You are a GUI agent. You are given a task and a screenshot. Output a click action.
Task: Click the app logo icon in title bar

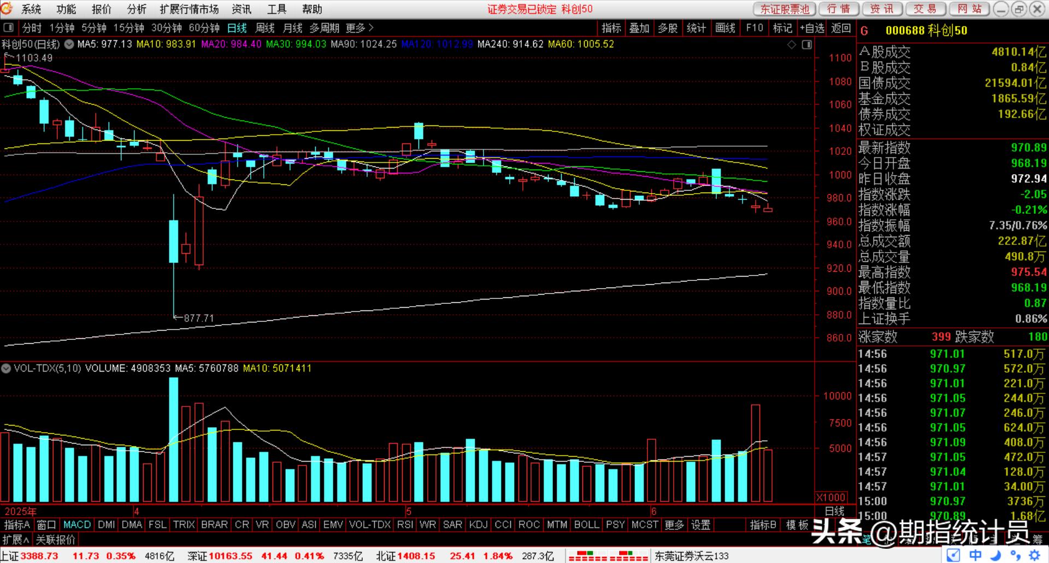pos(7,9)
